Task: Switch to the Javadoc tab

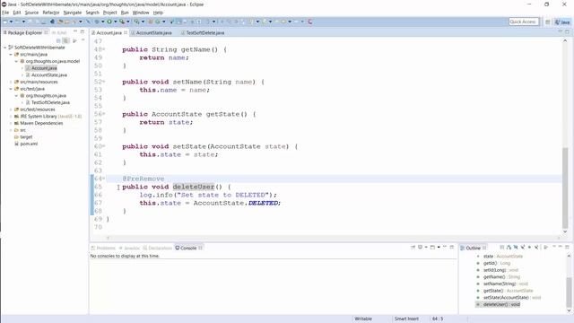Action: 129,248
